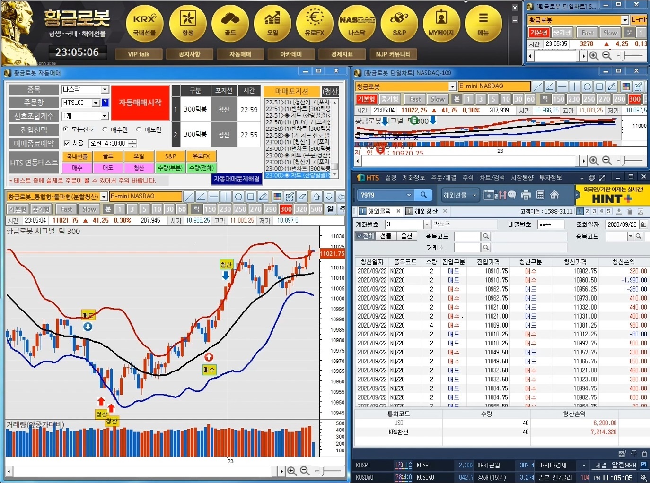650x483 pixels.
Task: Open the 유로FX coin icon
Action: pyautogui.click(x=315, y=24)
